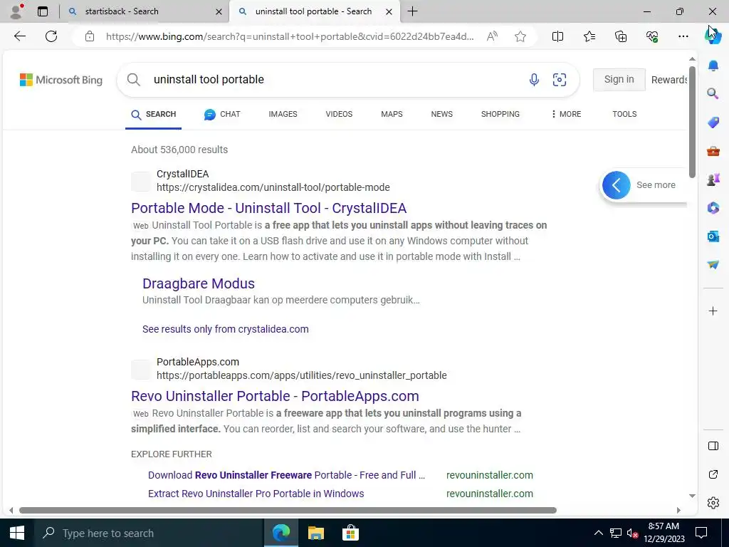729x547 pixels.
Task: Switch to VIDEOS tab
Action: [x=339, y=115]
